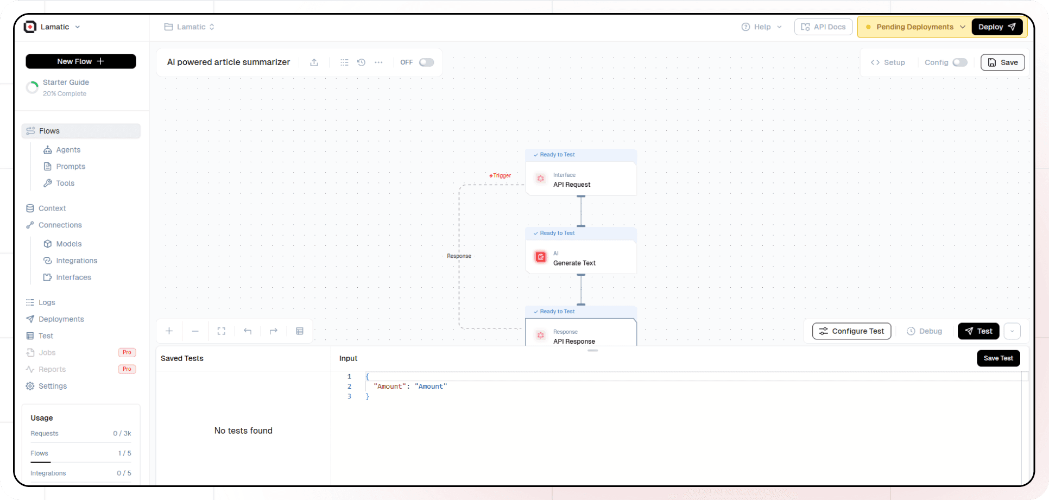
Task: Save the current test with Save Test
Action: 998,358
